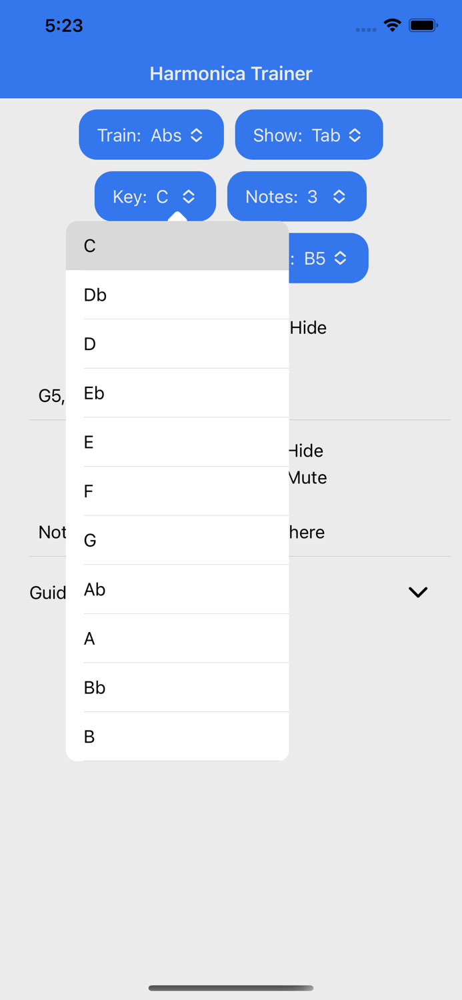Click the Key: C picker button
Viewport: 462px width, 1000px height.
click(x=155, y=197)
